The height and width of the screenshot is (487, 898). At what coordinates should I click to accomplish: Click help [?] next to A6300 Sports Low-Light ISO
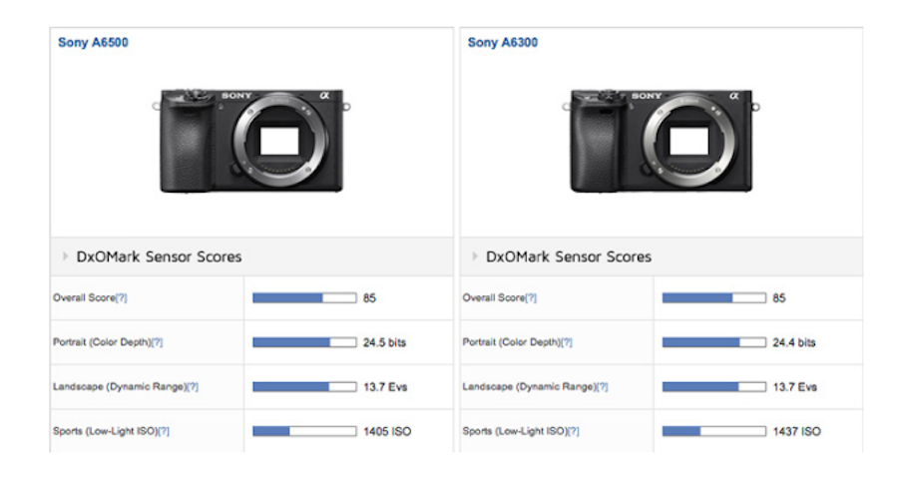click(573, 431)
